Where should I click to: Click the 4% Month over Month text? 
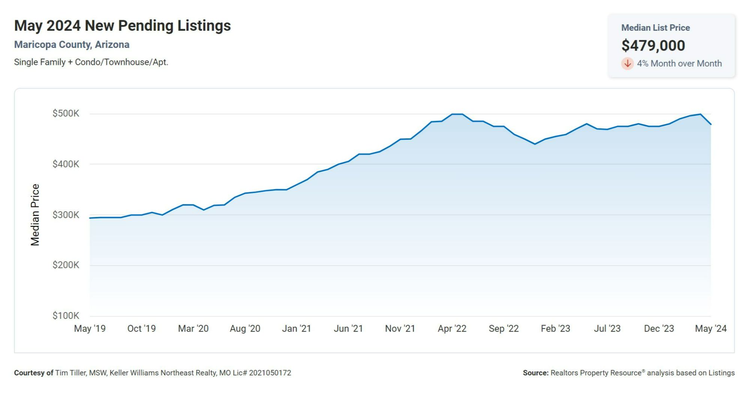679,64
